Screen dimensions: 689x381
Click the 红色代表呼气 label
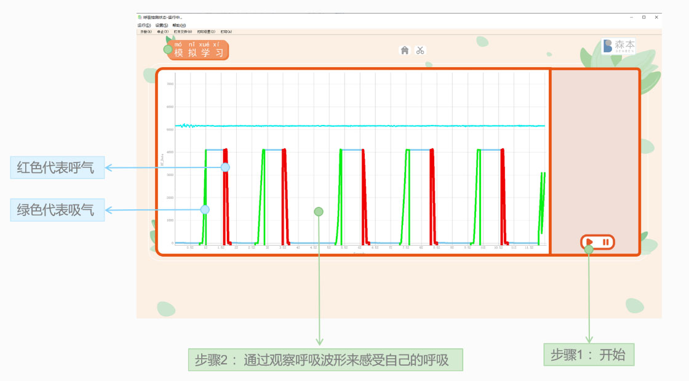[x=57, y=167]
